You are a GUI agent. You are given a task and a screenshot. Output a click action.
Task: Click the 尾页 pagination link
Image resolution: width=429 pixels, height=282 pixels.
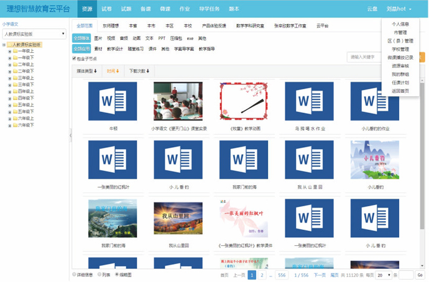click(334, 275)
